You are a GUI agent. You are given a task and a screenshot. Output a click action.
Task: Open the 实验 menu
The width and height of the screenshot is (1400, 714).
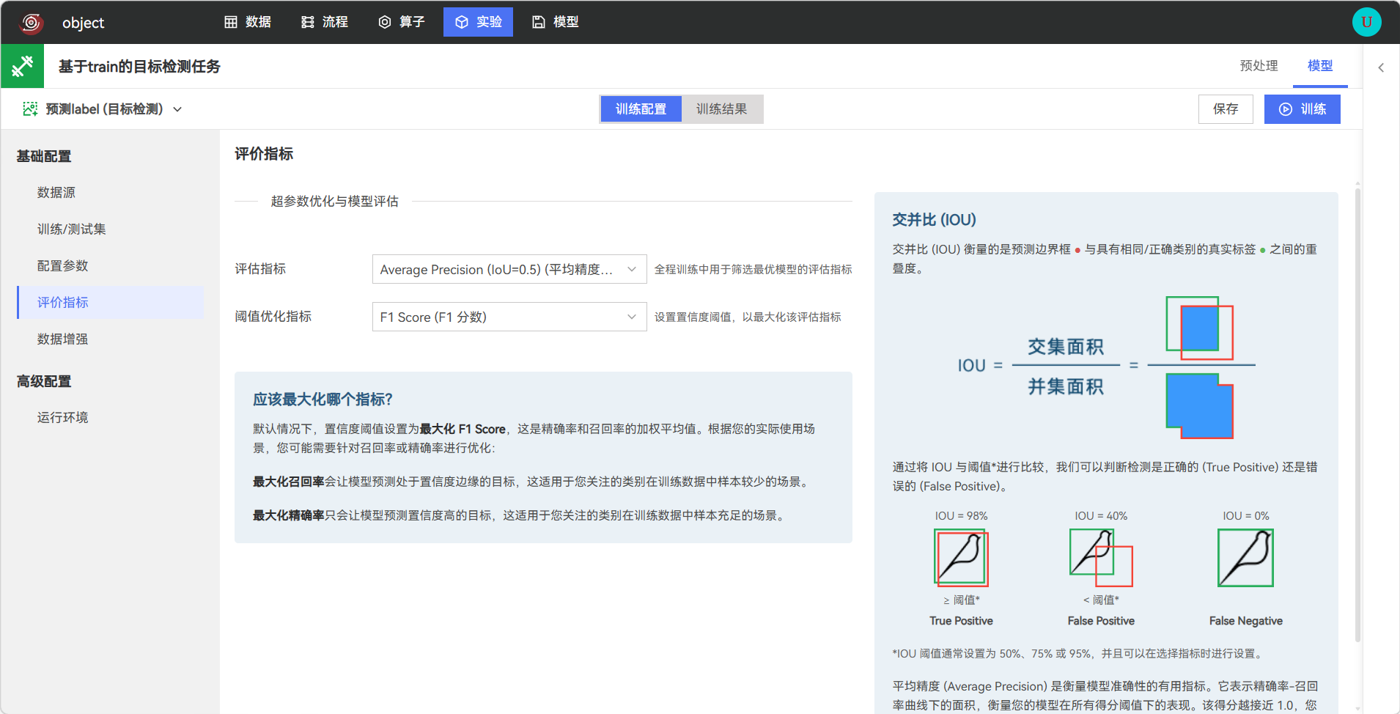478,22
